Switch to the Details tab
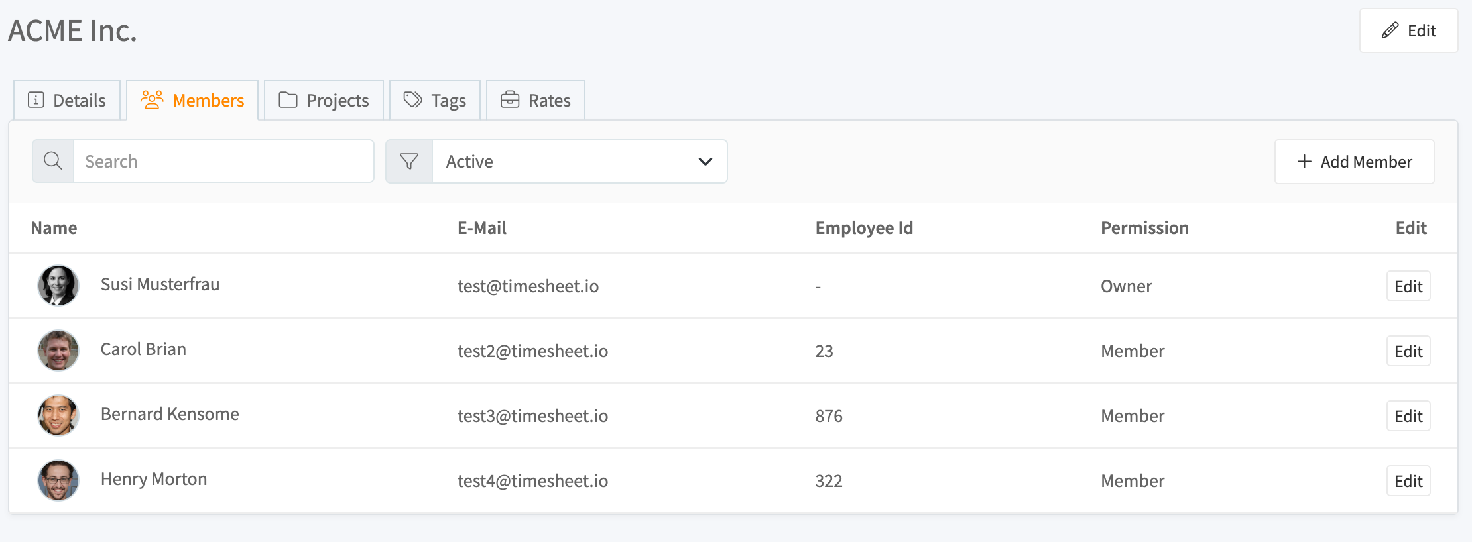Viewport: 1472px width, 542px height. tap(67, 100)
